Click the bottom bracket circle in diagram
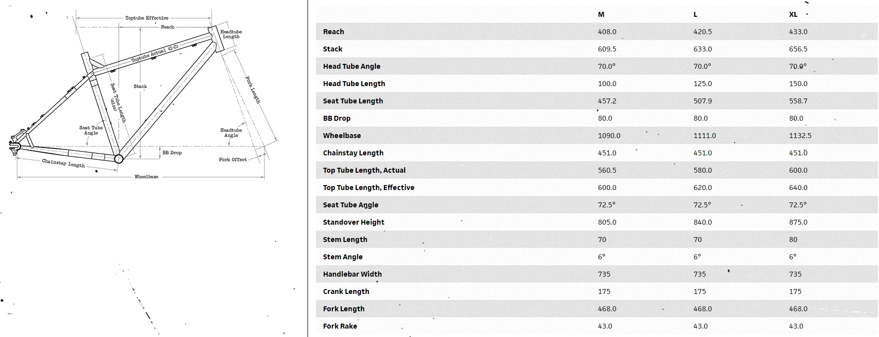 [x=119, y=159]
